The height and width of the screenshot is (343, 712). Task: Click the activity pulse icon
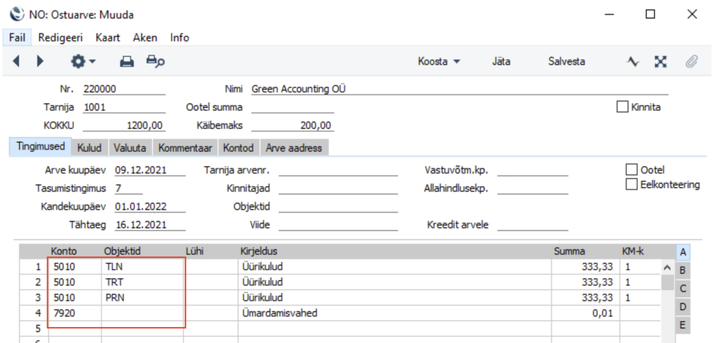pos(633,61)
